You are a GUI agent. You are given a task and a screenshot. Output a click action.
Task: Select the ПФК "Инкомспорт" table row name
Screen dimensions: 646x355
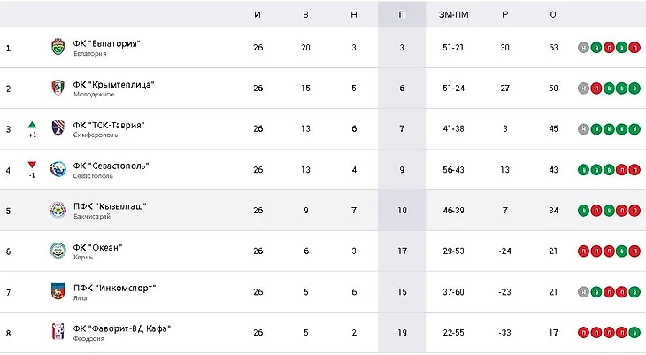tap(112, 288)
